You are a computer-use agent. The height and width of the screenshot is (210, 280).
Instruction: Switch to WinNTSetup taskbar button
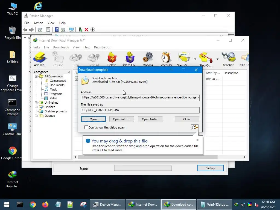point(215,205)
